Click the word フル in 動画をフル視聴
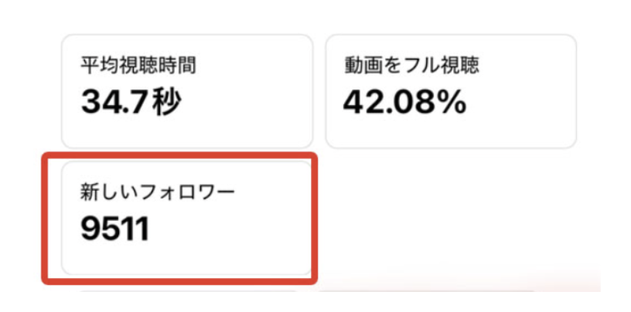 [x=421, y=65]
